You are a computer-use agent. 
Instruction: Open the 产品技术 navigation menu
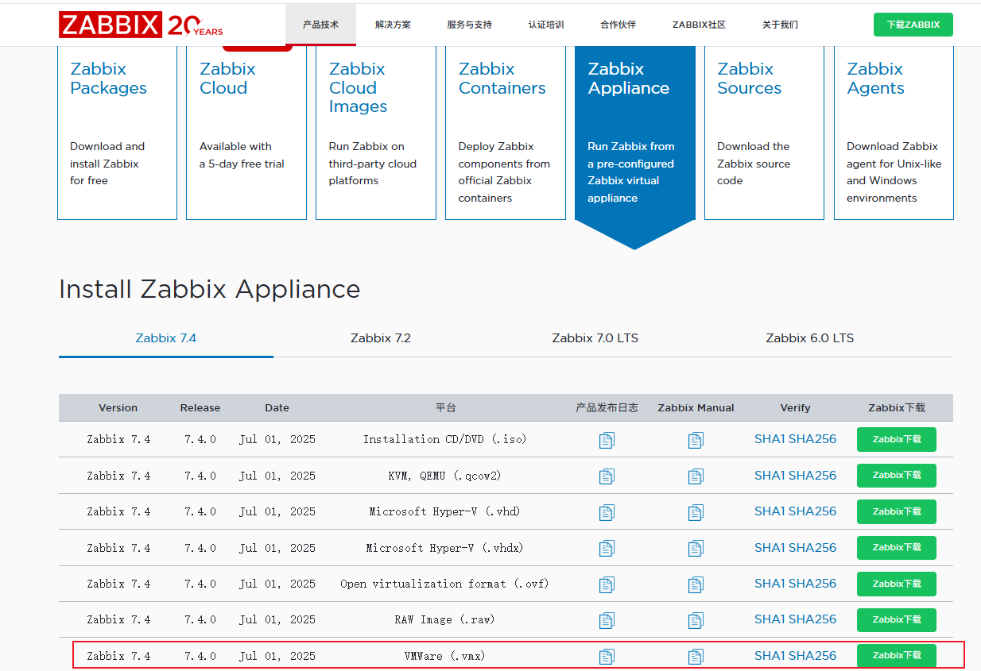point(320,25)
